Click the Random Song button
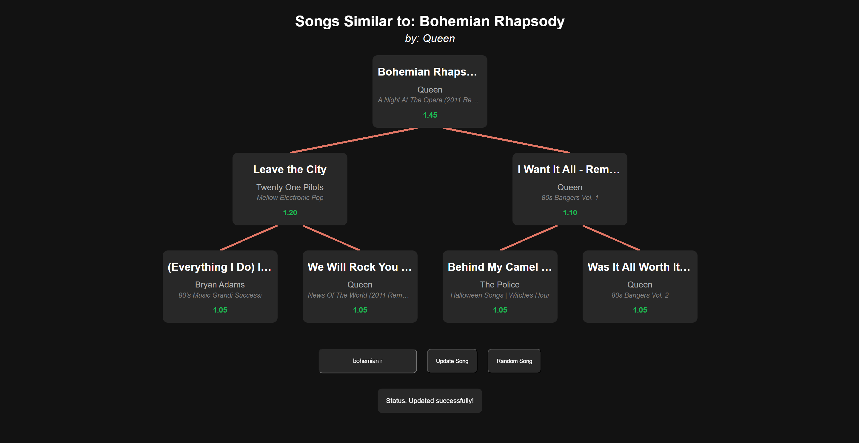 point(514,361)
